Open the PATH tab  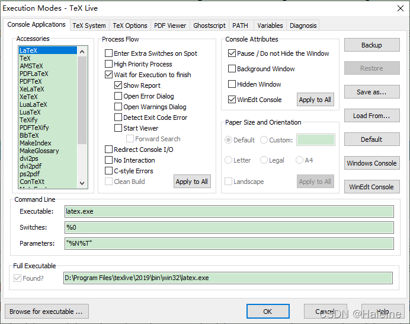240,26
